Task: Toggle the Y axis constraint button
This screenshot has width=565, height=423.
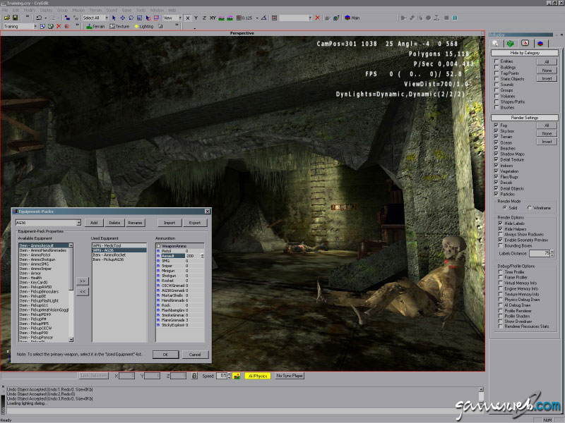Action: click(x=196, y=18)
